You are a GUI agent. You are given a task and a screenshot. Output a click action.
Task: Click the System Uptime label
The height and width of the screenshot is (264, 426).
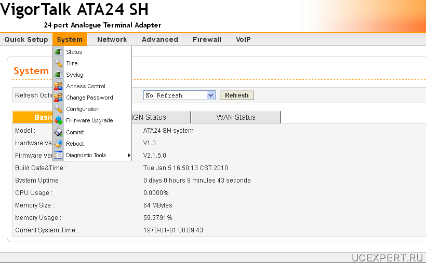click(38, 180)
